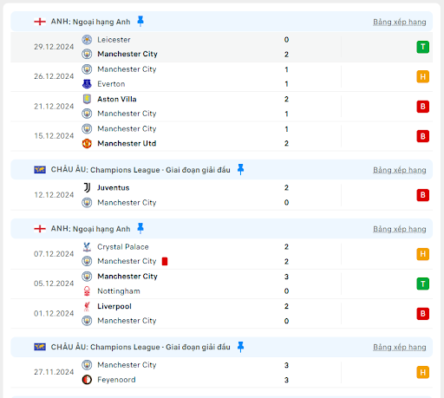The width and height of the screenshot is (444, 398).
Task: Toggle the pin on the first Ngoại hạng Anh header
Action: coord(140,21)
